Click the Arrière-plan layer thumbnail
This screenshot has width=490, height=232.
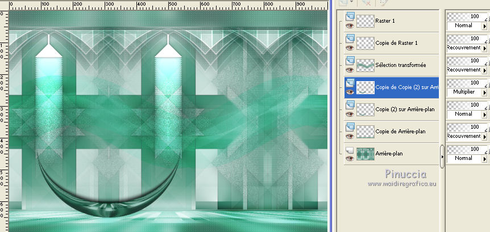(x=366, y=154)
